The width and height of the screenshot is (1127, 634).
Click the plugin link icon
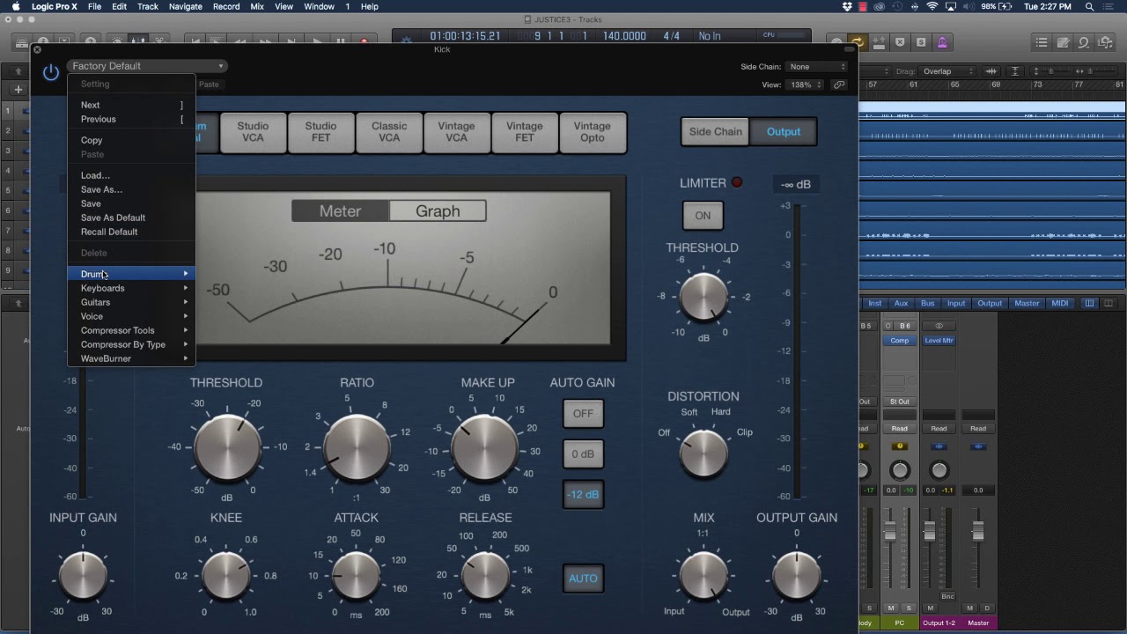(x=839, y=85)
